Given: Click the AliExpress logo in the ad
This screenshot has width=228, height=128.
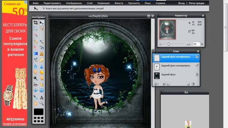Looking at the screenshot, I should coord(15,119).
